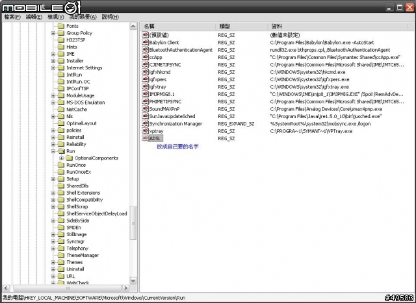Select the ShellServiceObjectDelayLoad key
Image resolution: width=416 pixels, height=303 pixels.
[97, 213]
